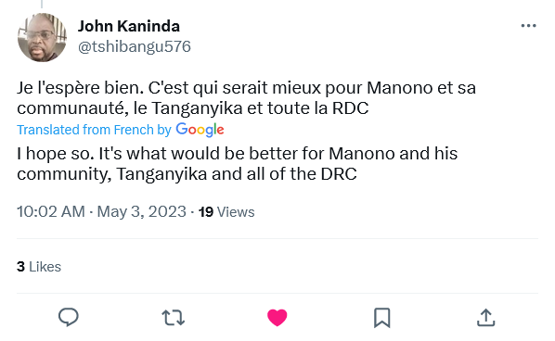Open the @tshibangu576 handle link
The image size is (555, 341).
[135, 46]
